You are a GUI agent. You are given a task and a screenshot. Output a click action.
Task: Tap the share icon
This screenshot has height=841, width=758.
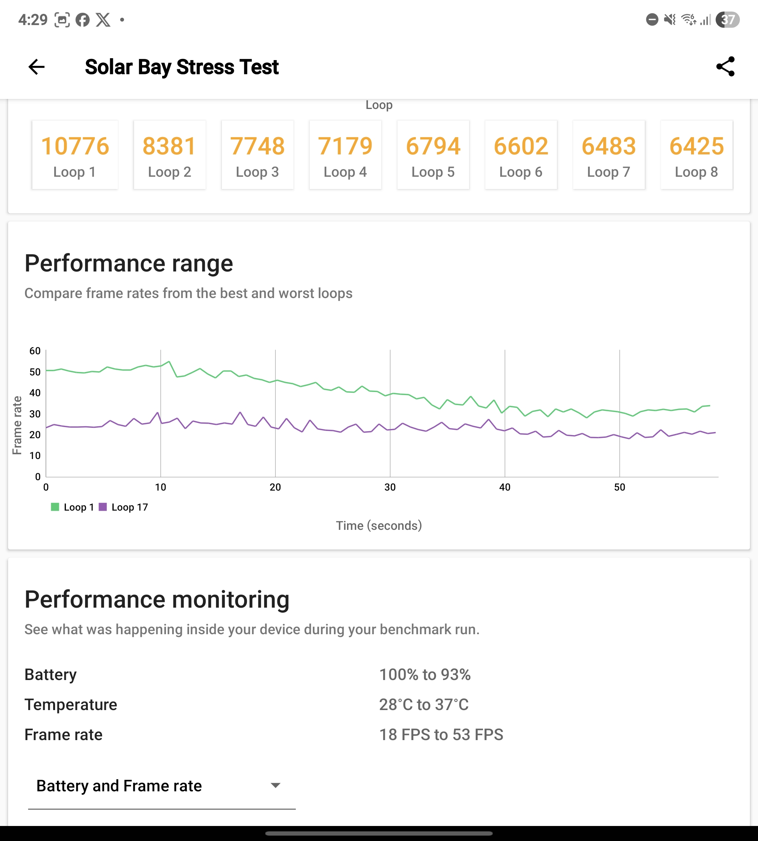point(725,67)
